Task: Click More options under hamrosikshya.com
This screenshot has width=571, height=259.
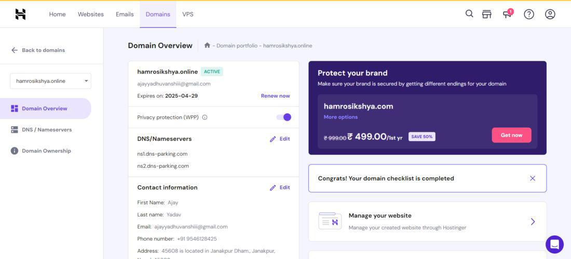Action: 341,117
